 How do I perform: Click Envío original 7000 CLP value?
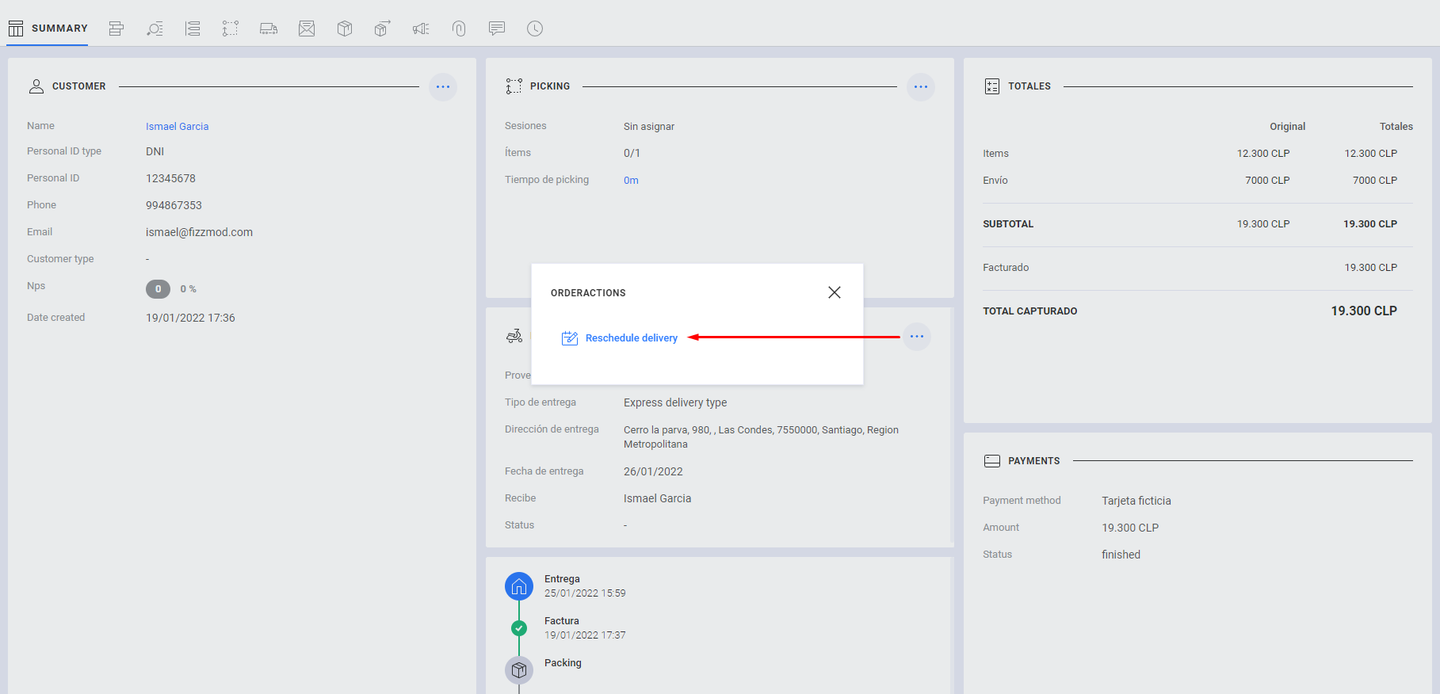pyautogui.click(x=1267, y=181)
